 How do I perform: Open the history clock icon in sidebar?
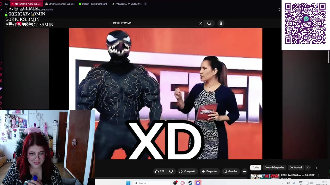pos(1,103)
